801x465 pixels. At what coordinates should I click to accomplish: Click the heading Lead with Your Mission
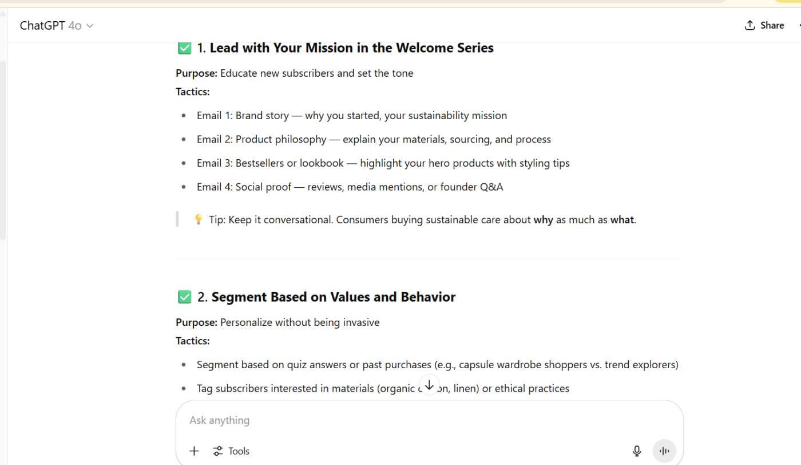click(x=351, y=48)
